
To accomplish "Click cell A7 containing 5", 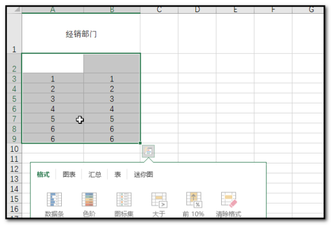I will [53, 119].
